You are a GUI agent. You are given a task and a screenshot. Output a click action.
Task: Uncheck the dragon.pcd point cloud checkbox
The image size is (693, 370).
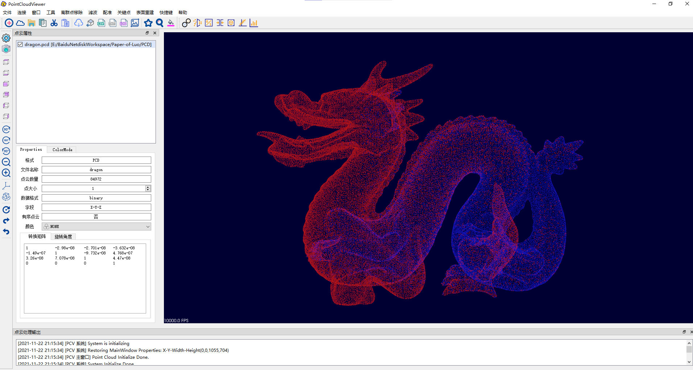[x=20, y=45]
